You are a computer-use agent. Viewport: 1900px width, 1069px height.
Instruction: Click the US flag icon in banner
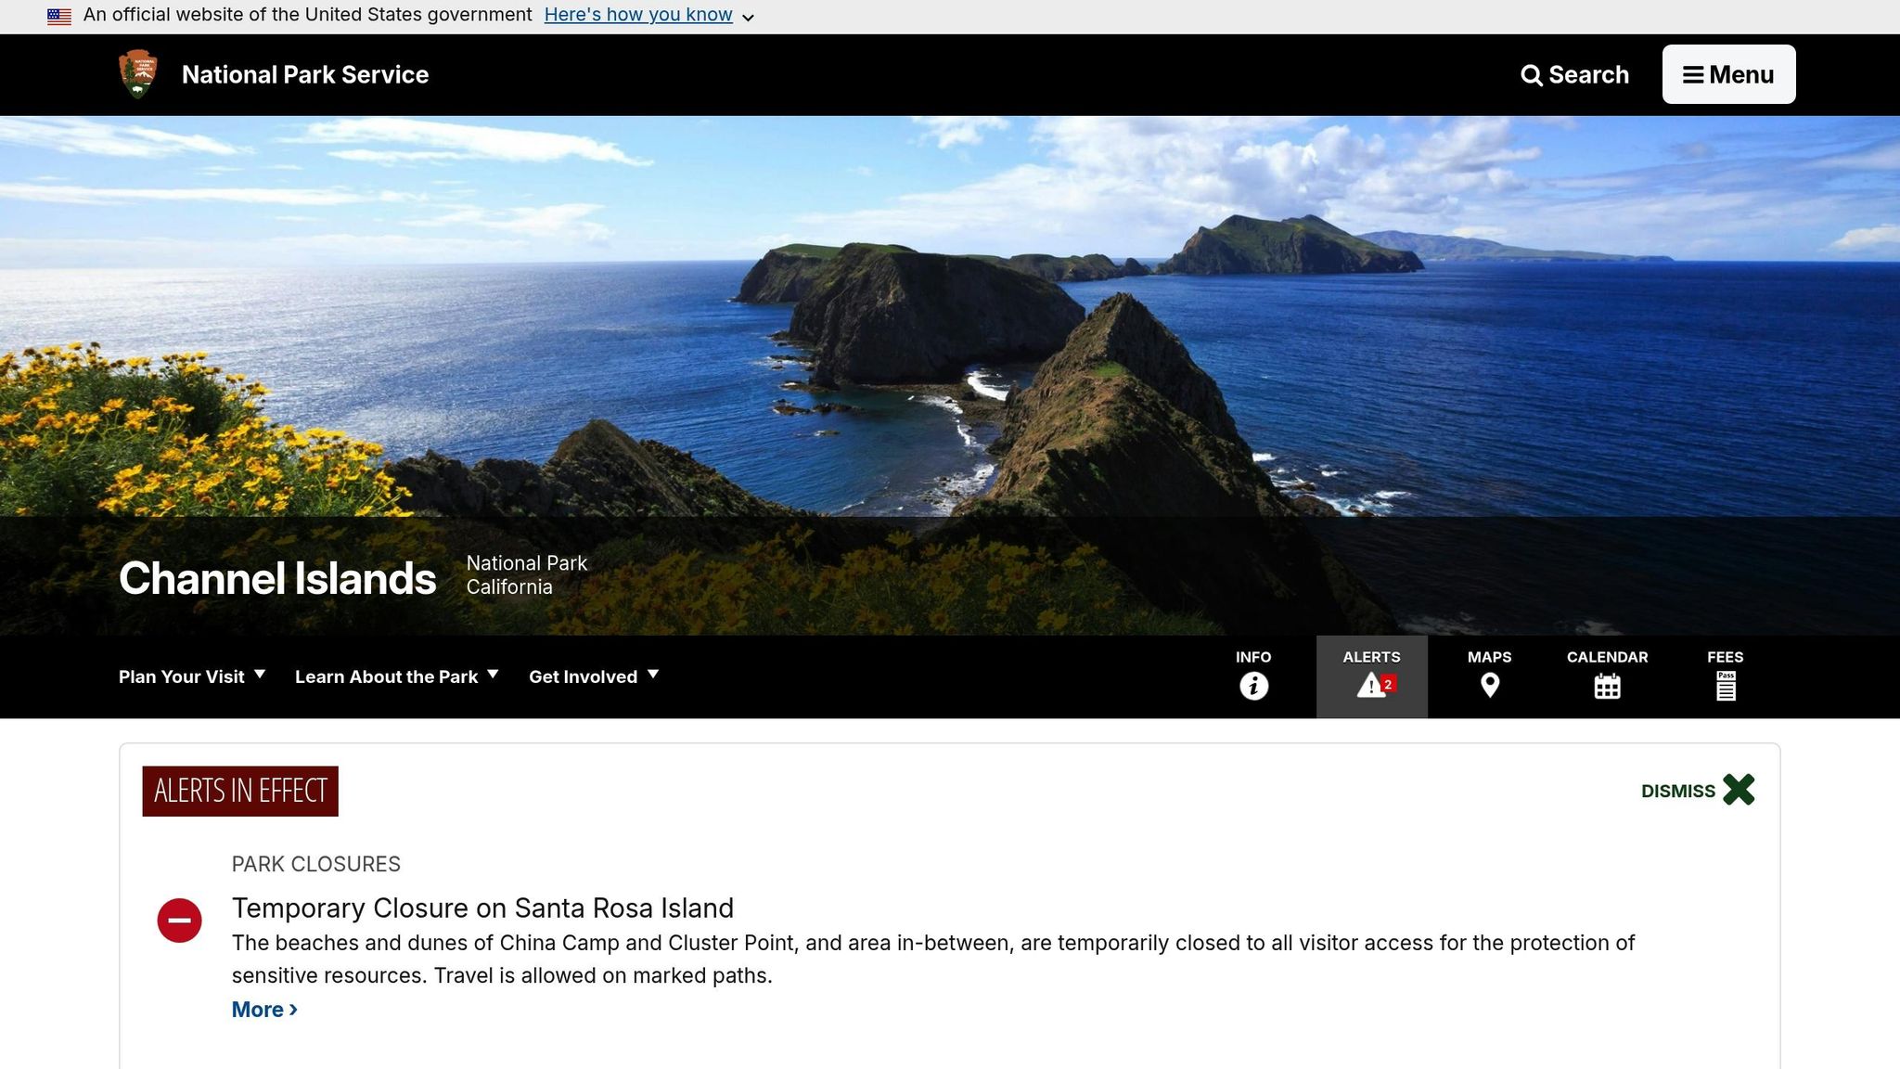[x=59, y=16]
